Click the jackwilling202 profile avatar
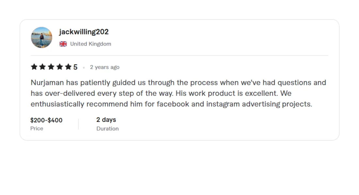This screenshot has width=359, height=195. point(41,37)
